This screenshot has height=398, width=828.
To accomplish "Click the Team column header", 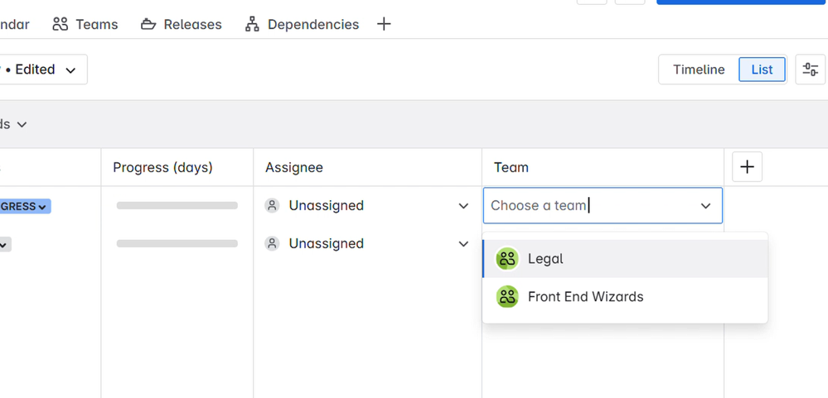I will pyautogui.click(x=511, y=167).
